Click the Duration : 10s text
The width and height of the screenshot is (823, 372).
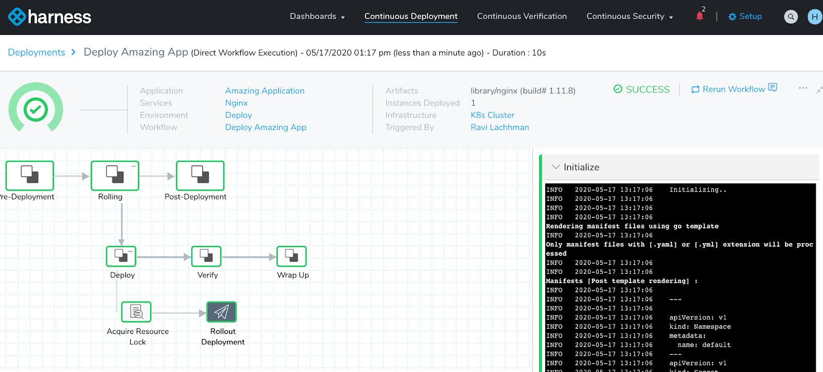tap(519, 53)
